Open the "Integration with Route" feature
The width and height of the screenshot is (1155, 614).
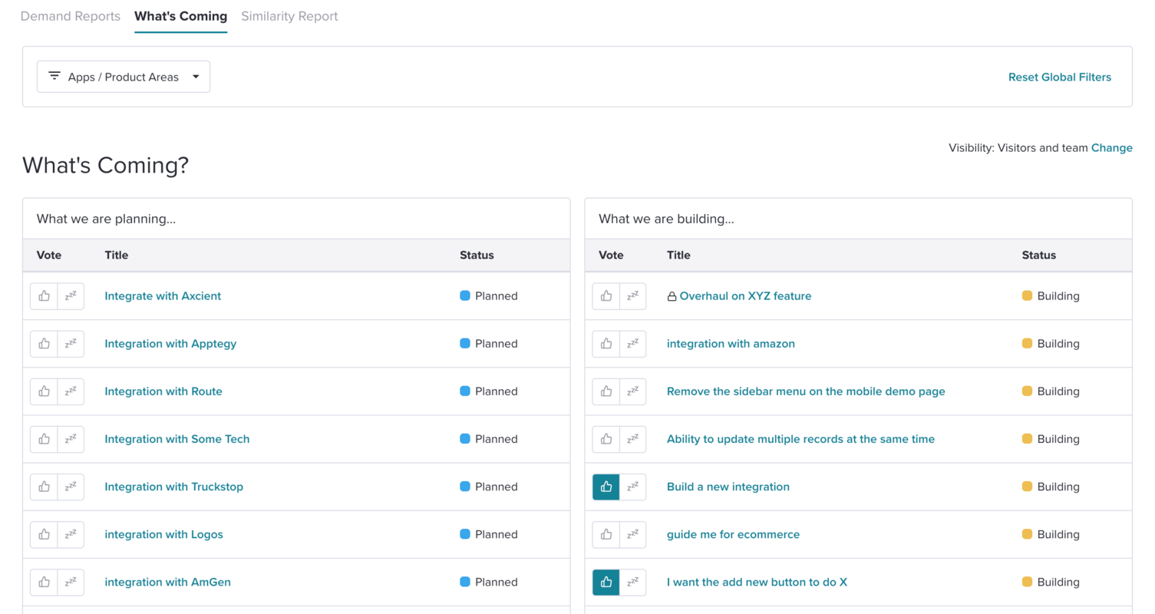163,391
